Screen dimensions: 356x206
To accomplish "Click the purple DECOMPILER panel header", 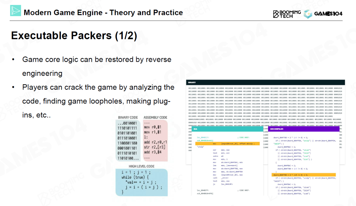I will (303, 129).
